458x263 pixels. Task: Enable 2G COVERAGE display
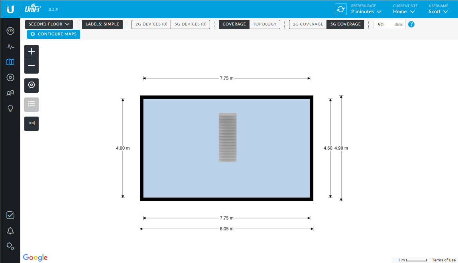pyautogui.click(x=307, y=24)
